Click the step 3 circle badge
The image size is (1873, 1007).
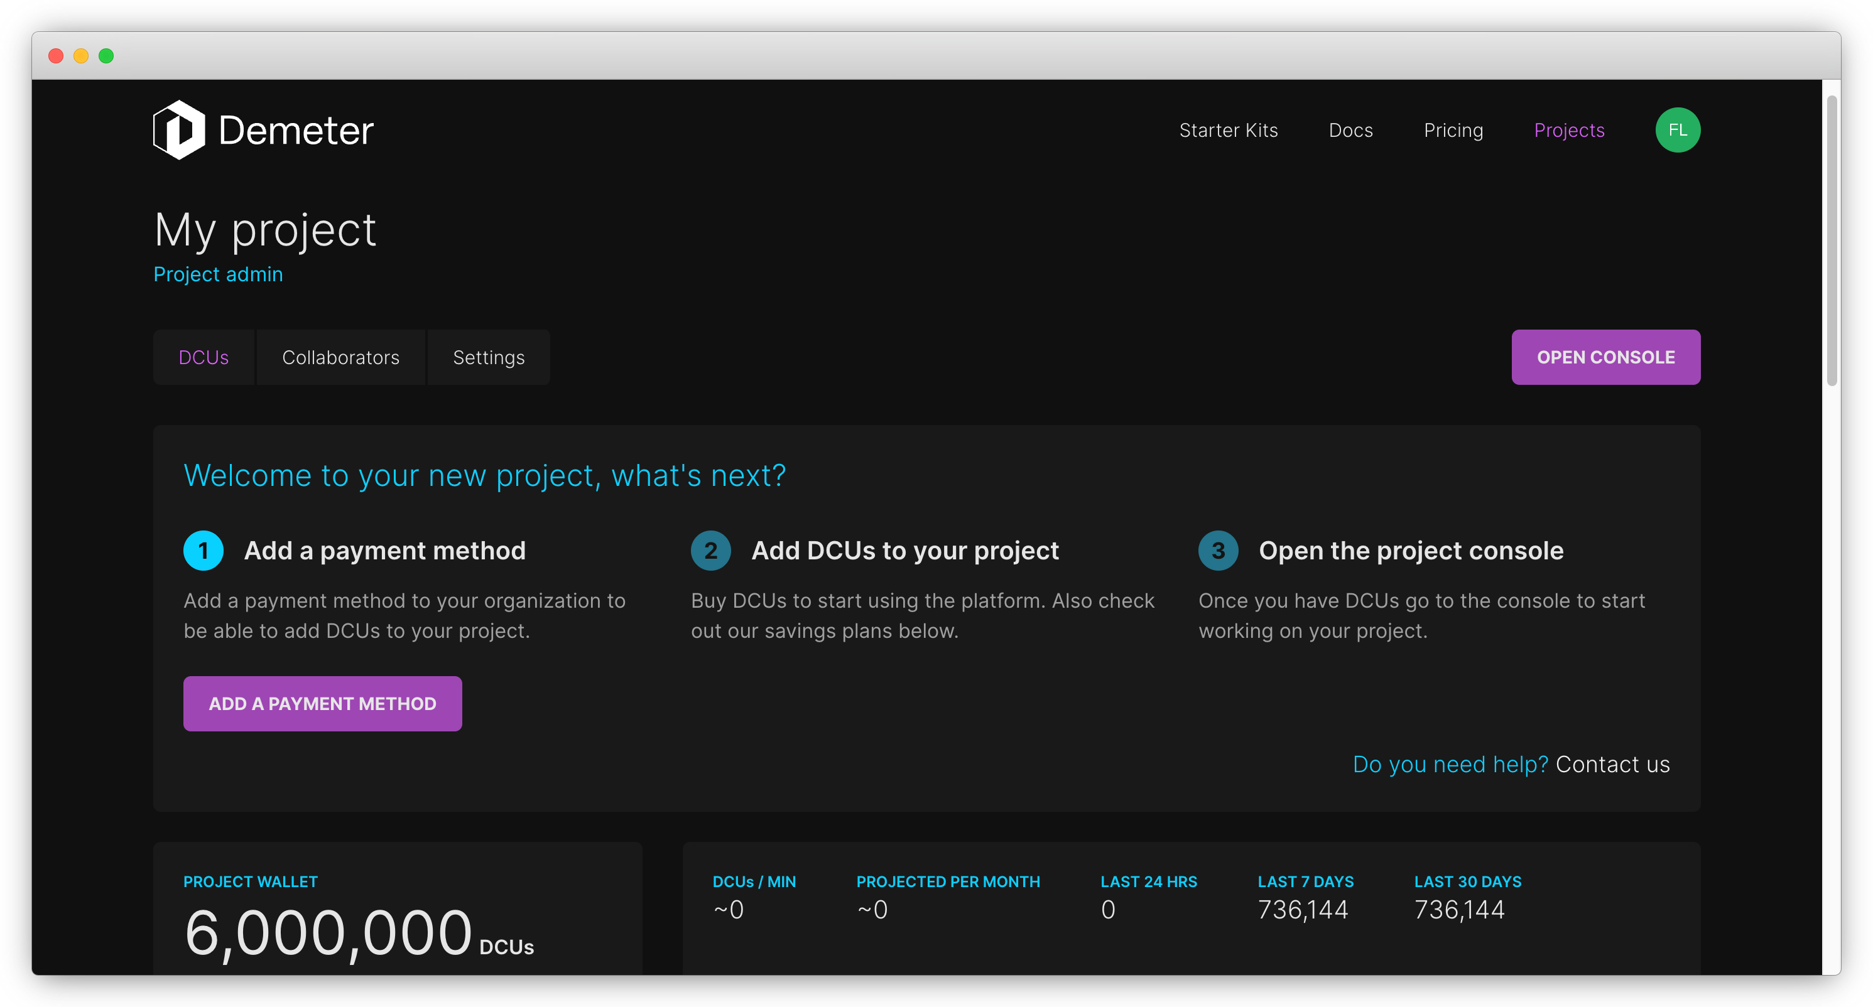click(x=1218, y=551)
